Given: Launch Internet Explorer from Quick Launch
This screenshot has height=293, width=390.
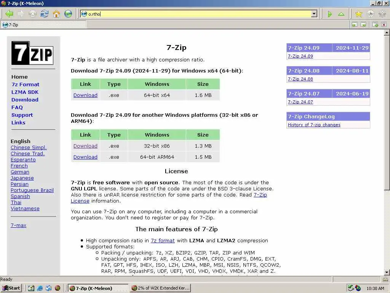Looking at the screenshot, I should coord(40,288).
